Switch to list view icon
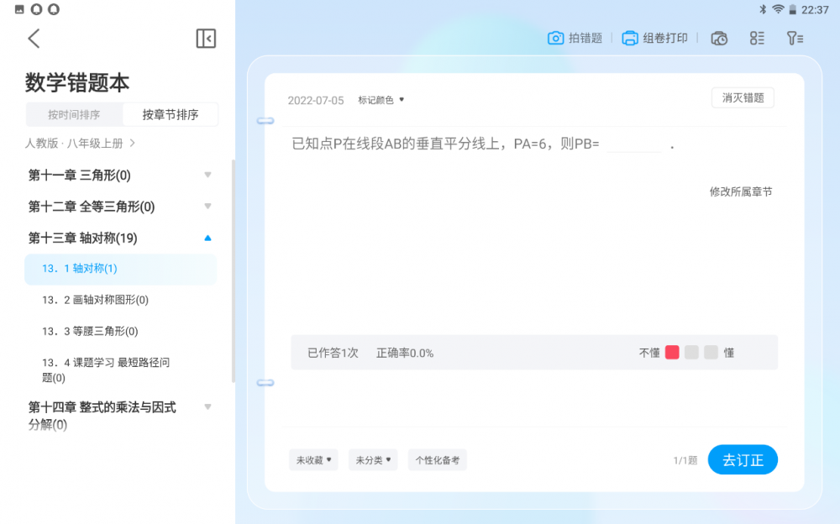840x524 pixels. [x=757, y=38]
